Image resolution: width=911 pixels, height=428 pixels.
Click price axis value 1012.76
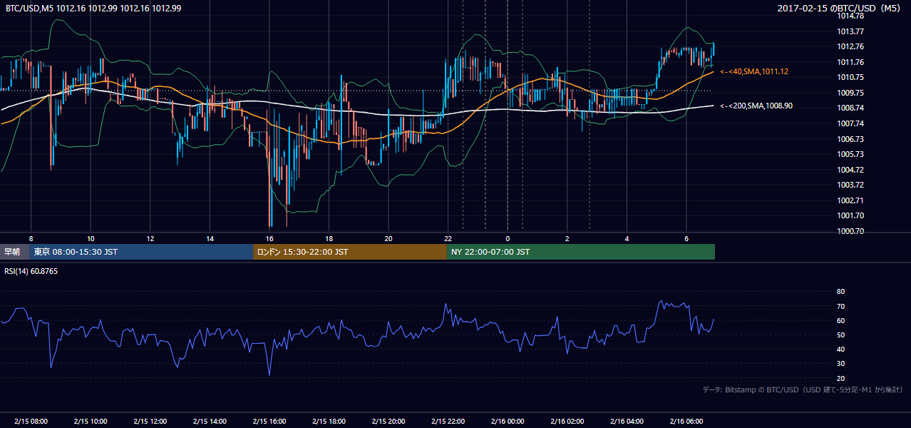coord(852,46)
